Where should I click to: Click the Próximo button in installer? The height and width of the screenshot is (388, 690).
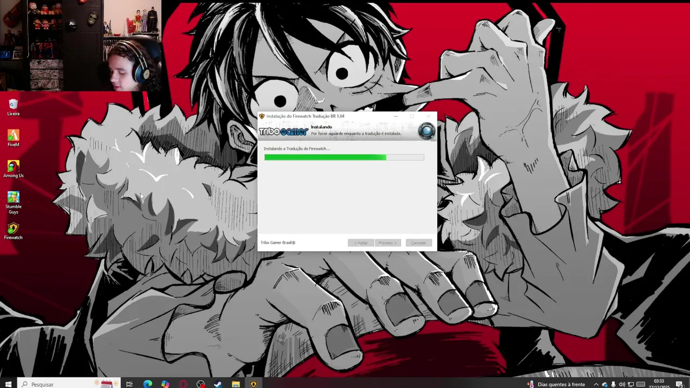[388, 243]
